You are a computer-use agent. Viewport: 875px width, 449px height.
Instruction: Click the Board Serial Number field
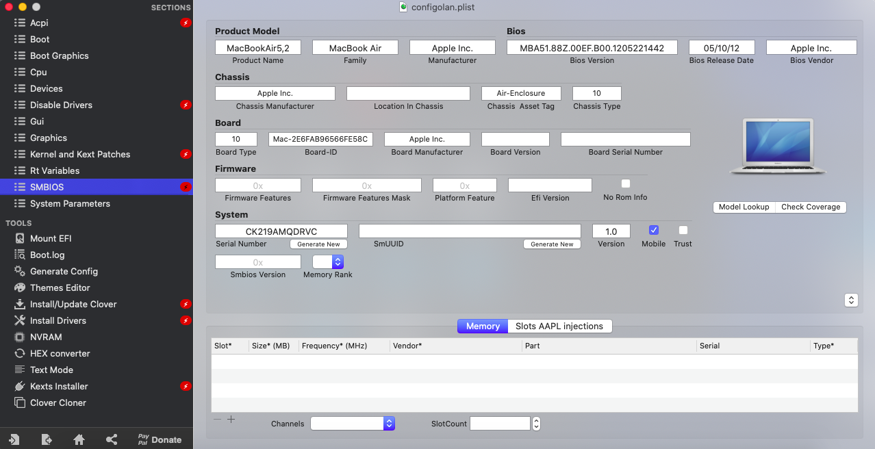pos(625,139)
